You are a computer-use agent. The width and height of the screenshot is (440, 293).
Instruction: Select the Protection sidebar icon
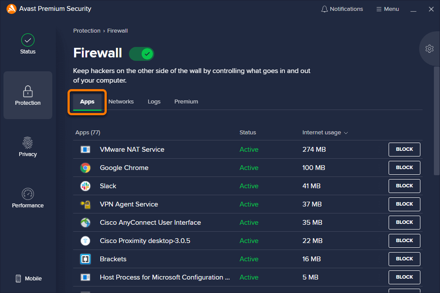click(27, 95)
